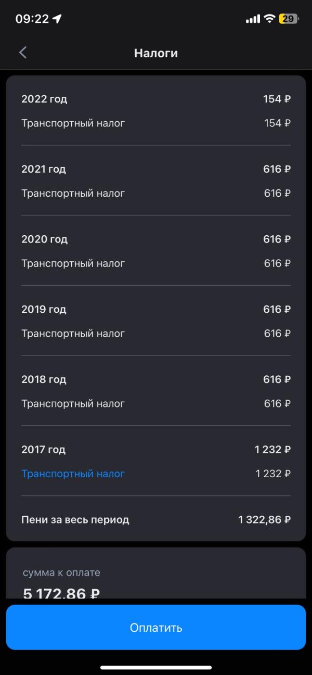Tap the battery indicator showing 29
This screenshot has height=675, width=312.
pos(289,19)
